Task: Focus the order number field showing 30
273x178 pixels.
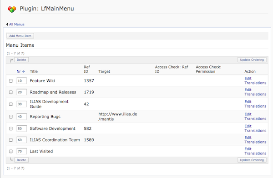Action: (21, 104)
